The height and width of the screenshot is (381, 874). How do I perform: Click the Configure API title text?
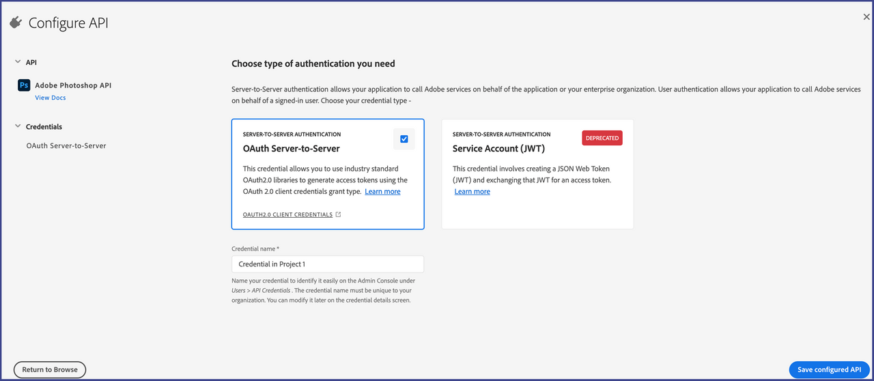68,23
